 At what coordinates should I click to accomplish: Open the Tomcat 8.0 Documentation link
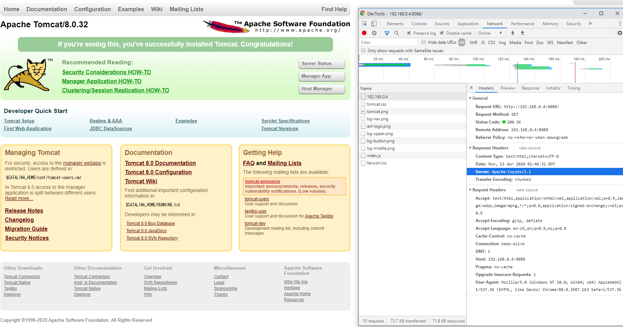click(x=160, y=163)
